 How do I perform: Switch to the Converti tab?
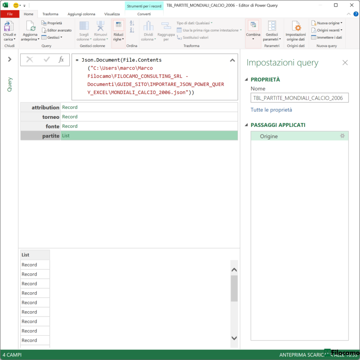tap(144, 14)
